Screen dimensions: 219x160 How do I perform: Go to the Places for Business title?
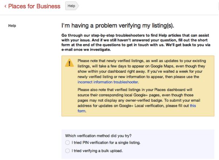pos(34,6)
